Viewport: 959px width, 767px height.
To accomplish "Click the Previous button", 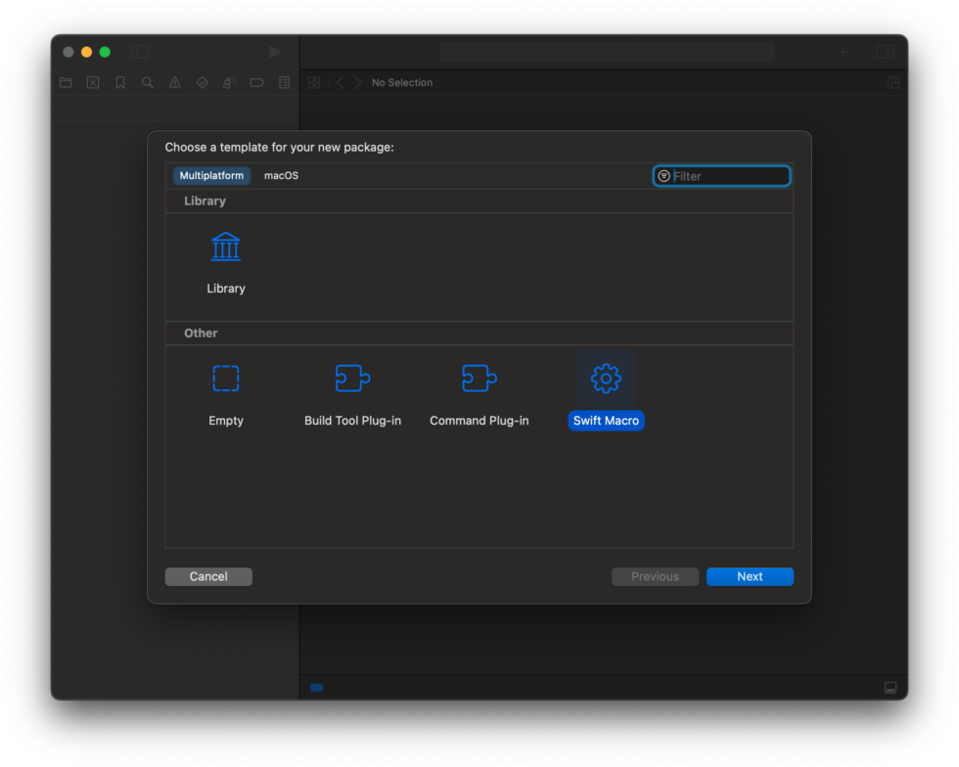I will 655,576.
